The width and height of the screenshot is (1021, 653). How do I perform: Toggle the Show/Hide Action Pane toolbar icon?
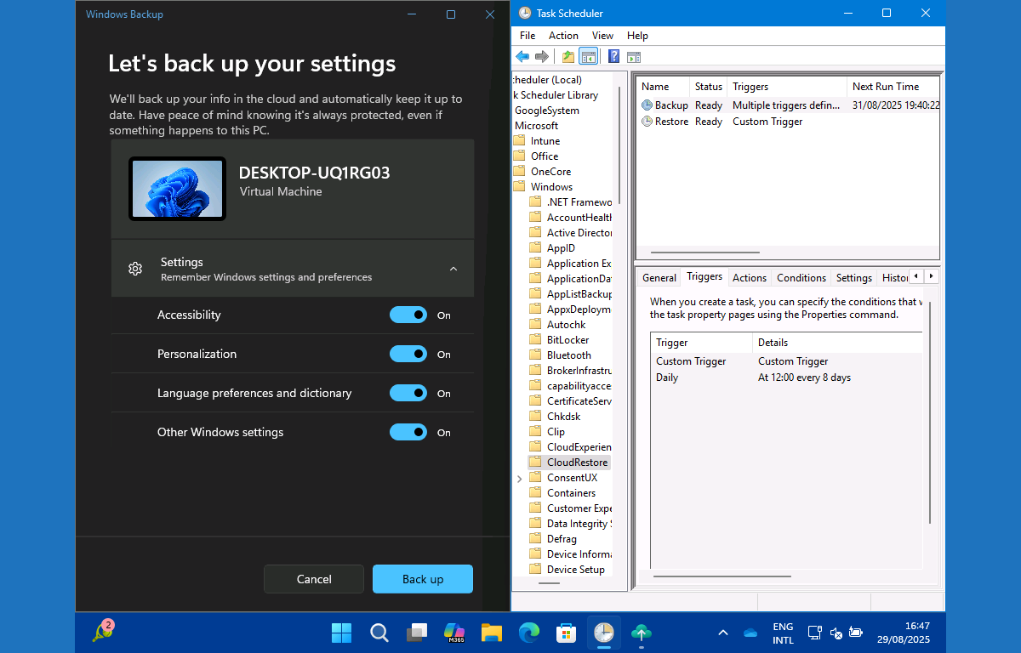point(633,57)
